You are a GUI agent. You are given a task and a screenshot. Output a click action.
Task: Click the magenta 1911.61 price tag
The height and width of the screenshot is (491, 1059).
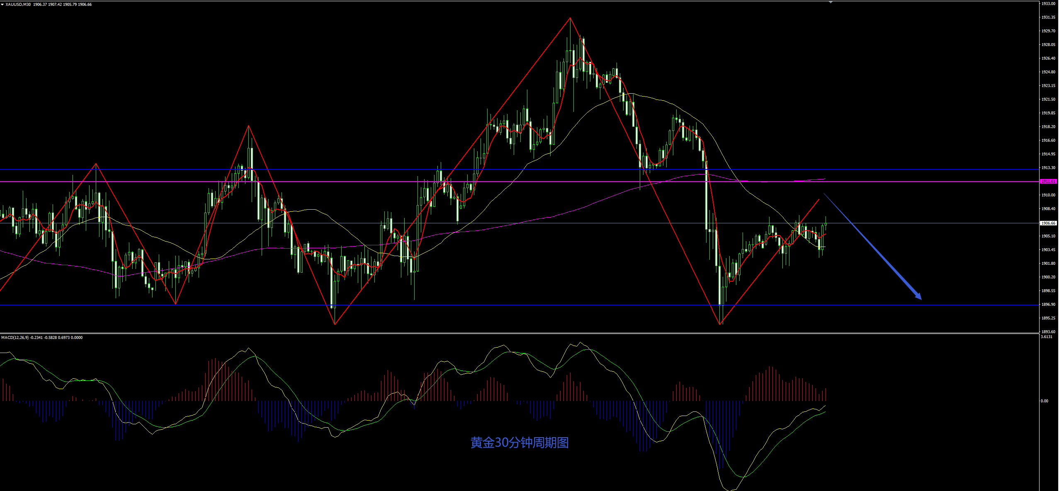point(1048,181)
